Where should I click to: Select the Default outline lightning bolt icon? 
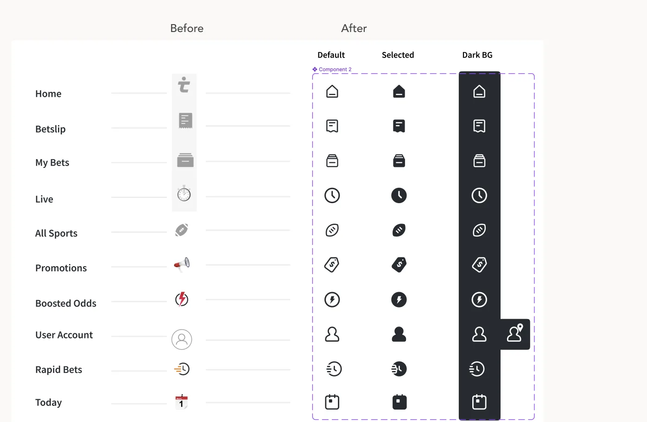(332, 300)
